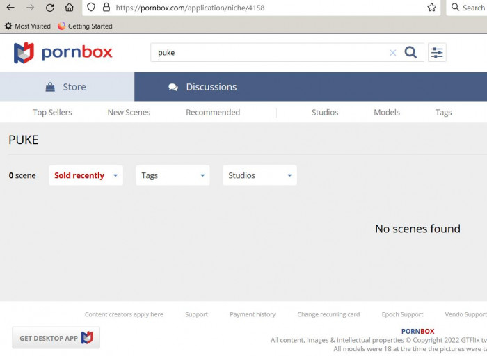Open the Top Sellers section

tap(52, 112)
